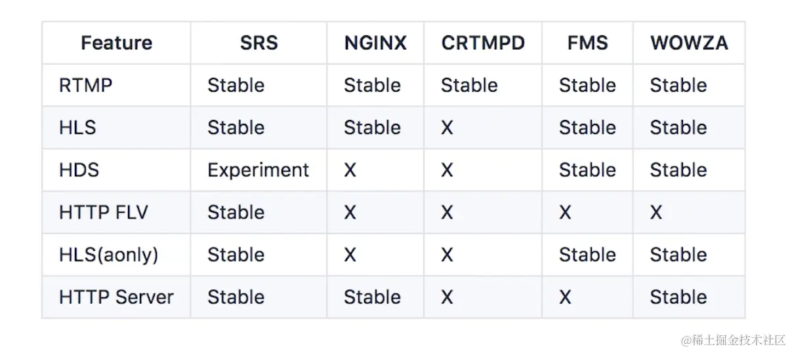The image size is (790, 351).
Task: Click the X under FMS for HTTP Server
Action: [x=565, y=297]
